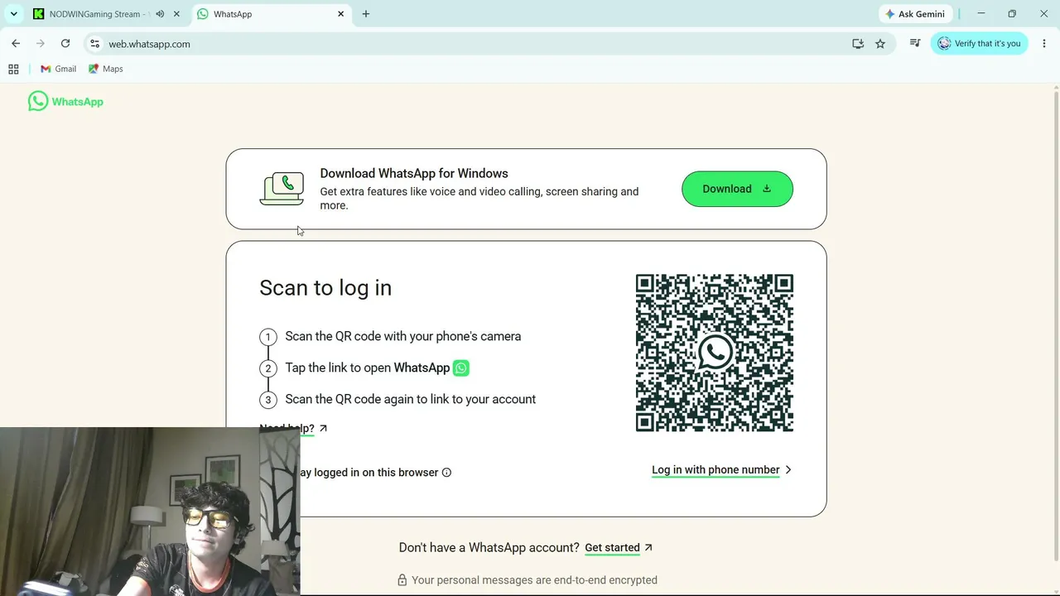Switch to the NODWINGaming Stream tab
Screen dimensions: 1060x596
[94, 14]
